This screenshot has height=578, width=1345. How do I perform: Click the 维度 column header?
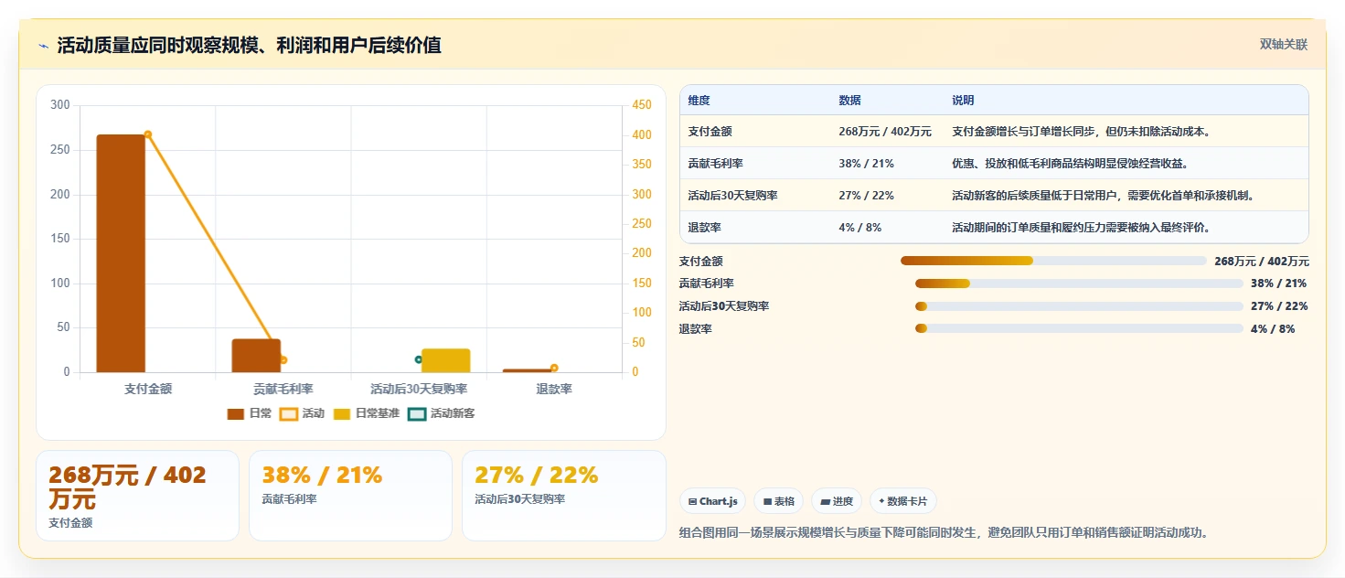699,101
